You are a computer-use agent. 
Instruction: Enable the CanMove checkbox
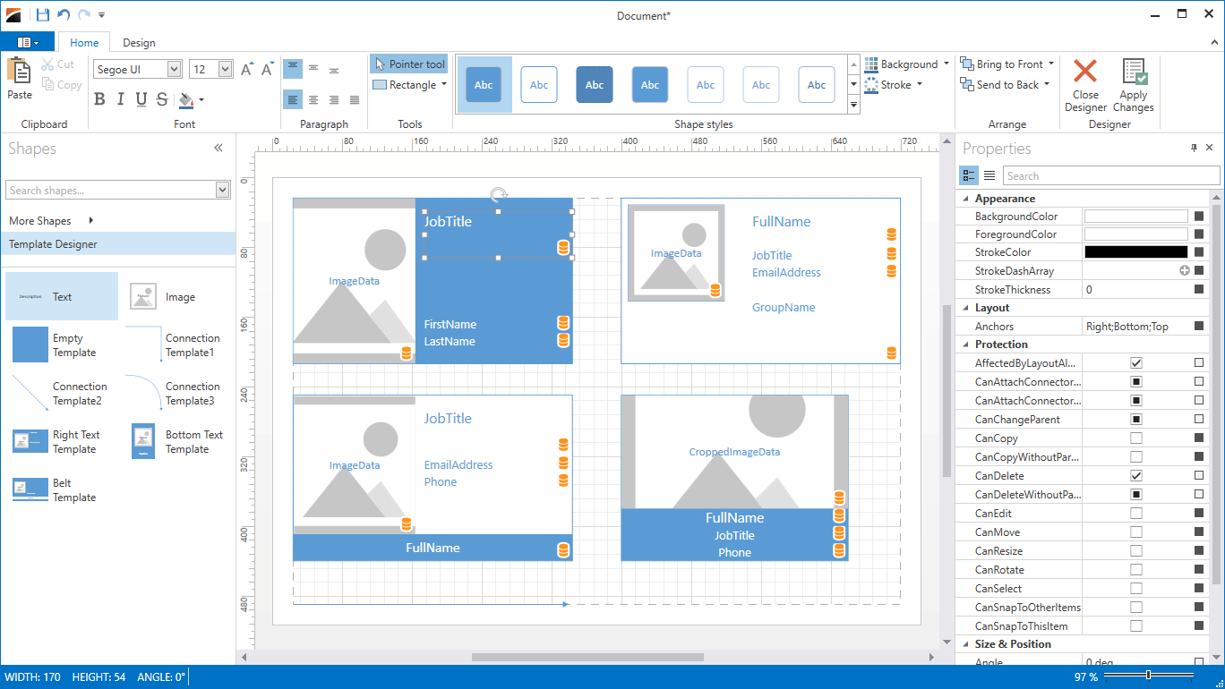tap(1136, 532)
